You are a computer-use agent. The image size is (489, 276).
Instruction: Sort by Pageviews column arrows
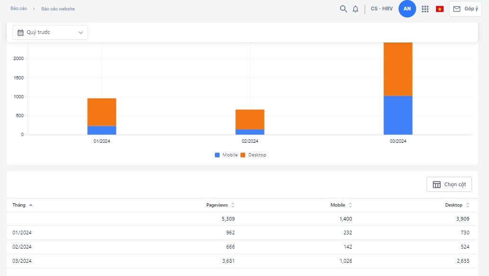(232, 205)
